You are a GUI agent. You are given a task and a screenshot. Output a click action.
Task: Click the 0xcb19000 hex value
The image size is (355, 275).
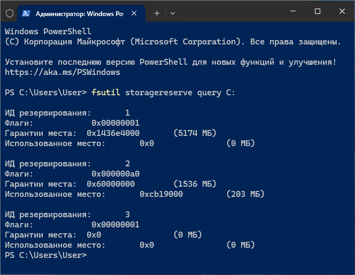tap(161, 194)
